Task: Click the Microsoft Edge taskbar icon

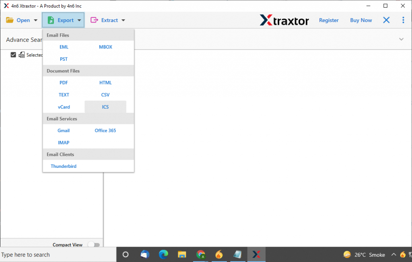Action: point(163,254)
